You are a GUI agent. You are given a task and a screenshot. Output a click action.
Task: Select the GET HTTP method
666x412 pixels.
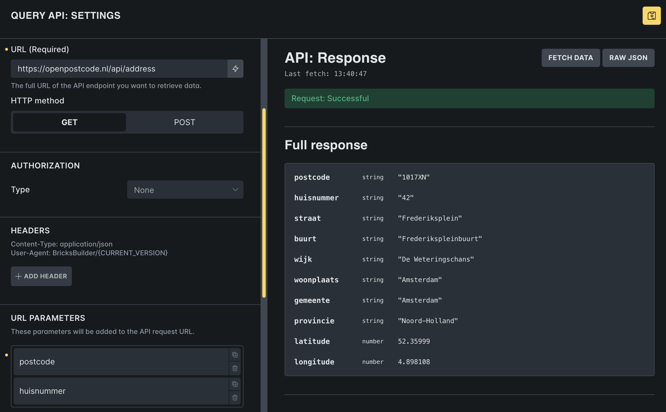tap(69, 122)
